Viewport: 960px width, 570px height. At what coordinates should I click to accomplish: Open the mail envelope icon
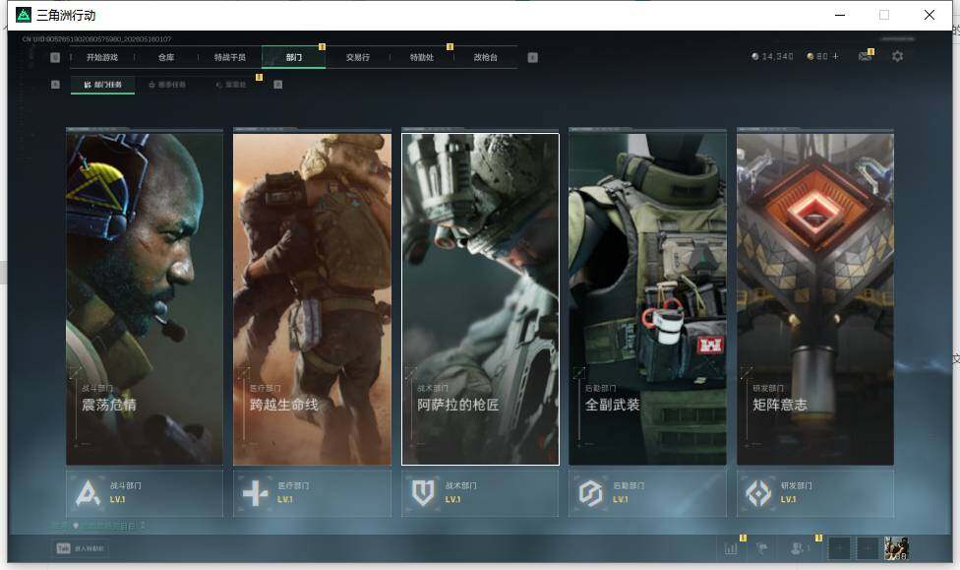(866, 56)
